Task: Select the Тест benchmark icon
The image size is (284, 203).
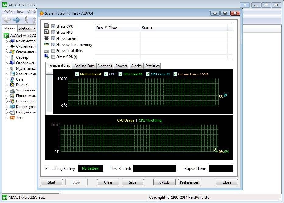Action: coord(12,118)
